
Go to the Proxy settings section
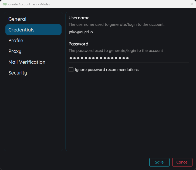(15, 51)
